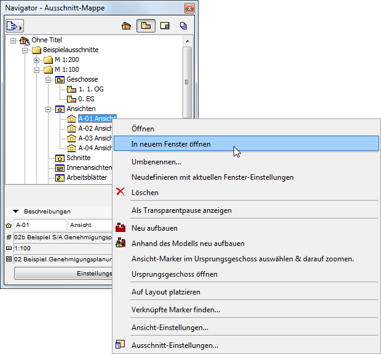
Task: Click the Geschosse group icon
Action: pos(60,80)
